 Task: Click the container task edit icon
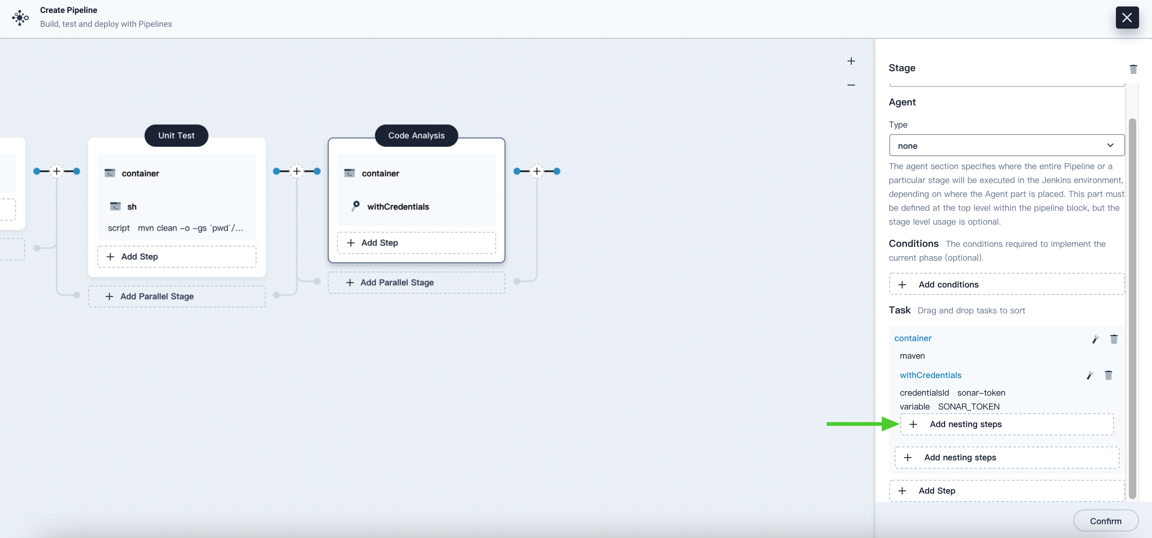[x=1096, y=338]
